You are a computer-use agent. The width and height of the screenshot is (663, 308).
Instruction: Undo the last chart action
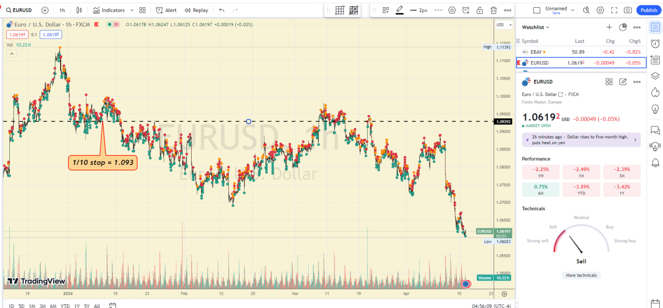coord(222,10)
